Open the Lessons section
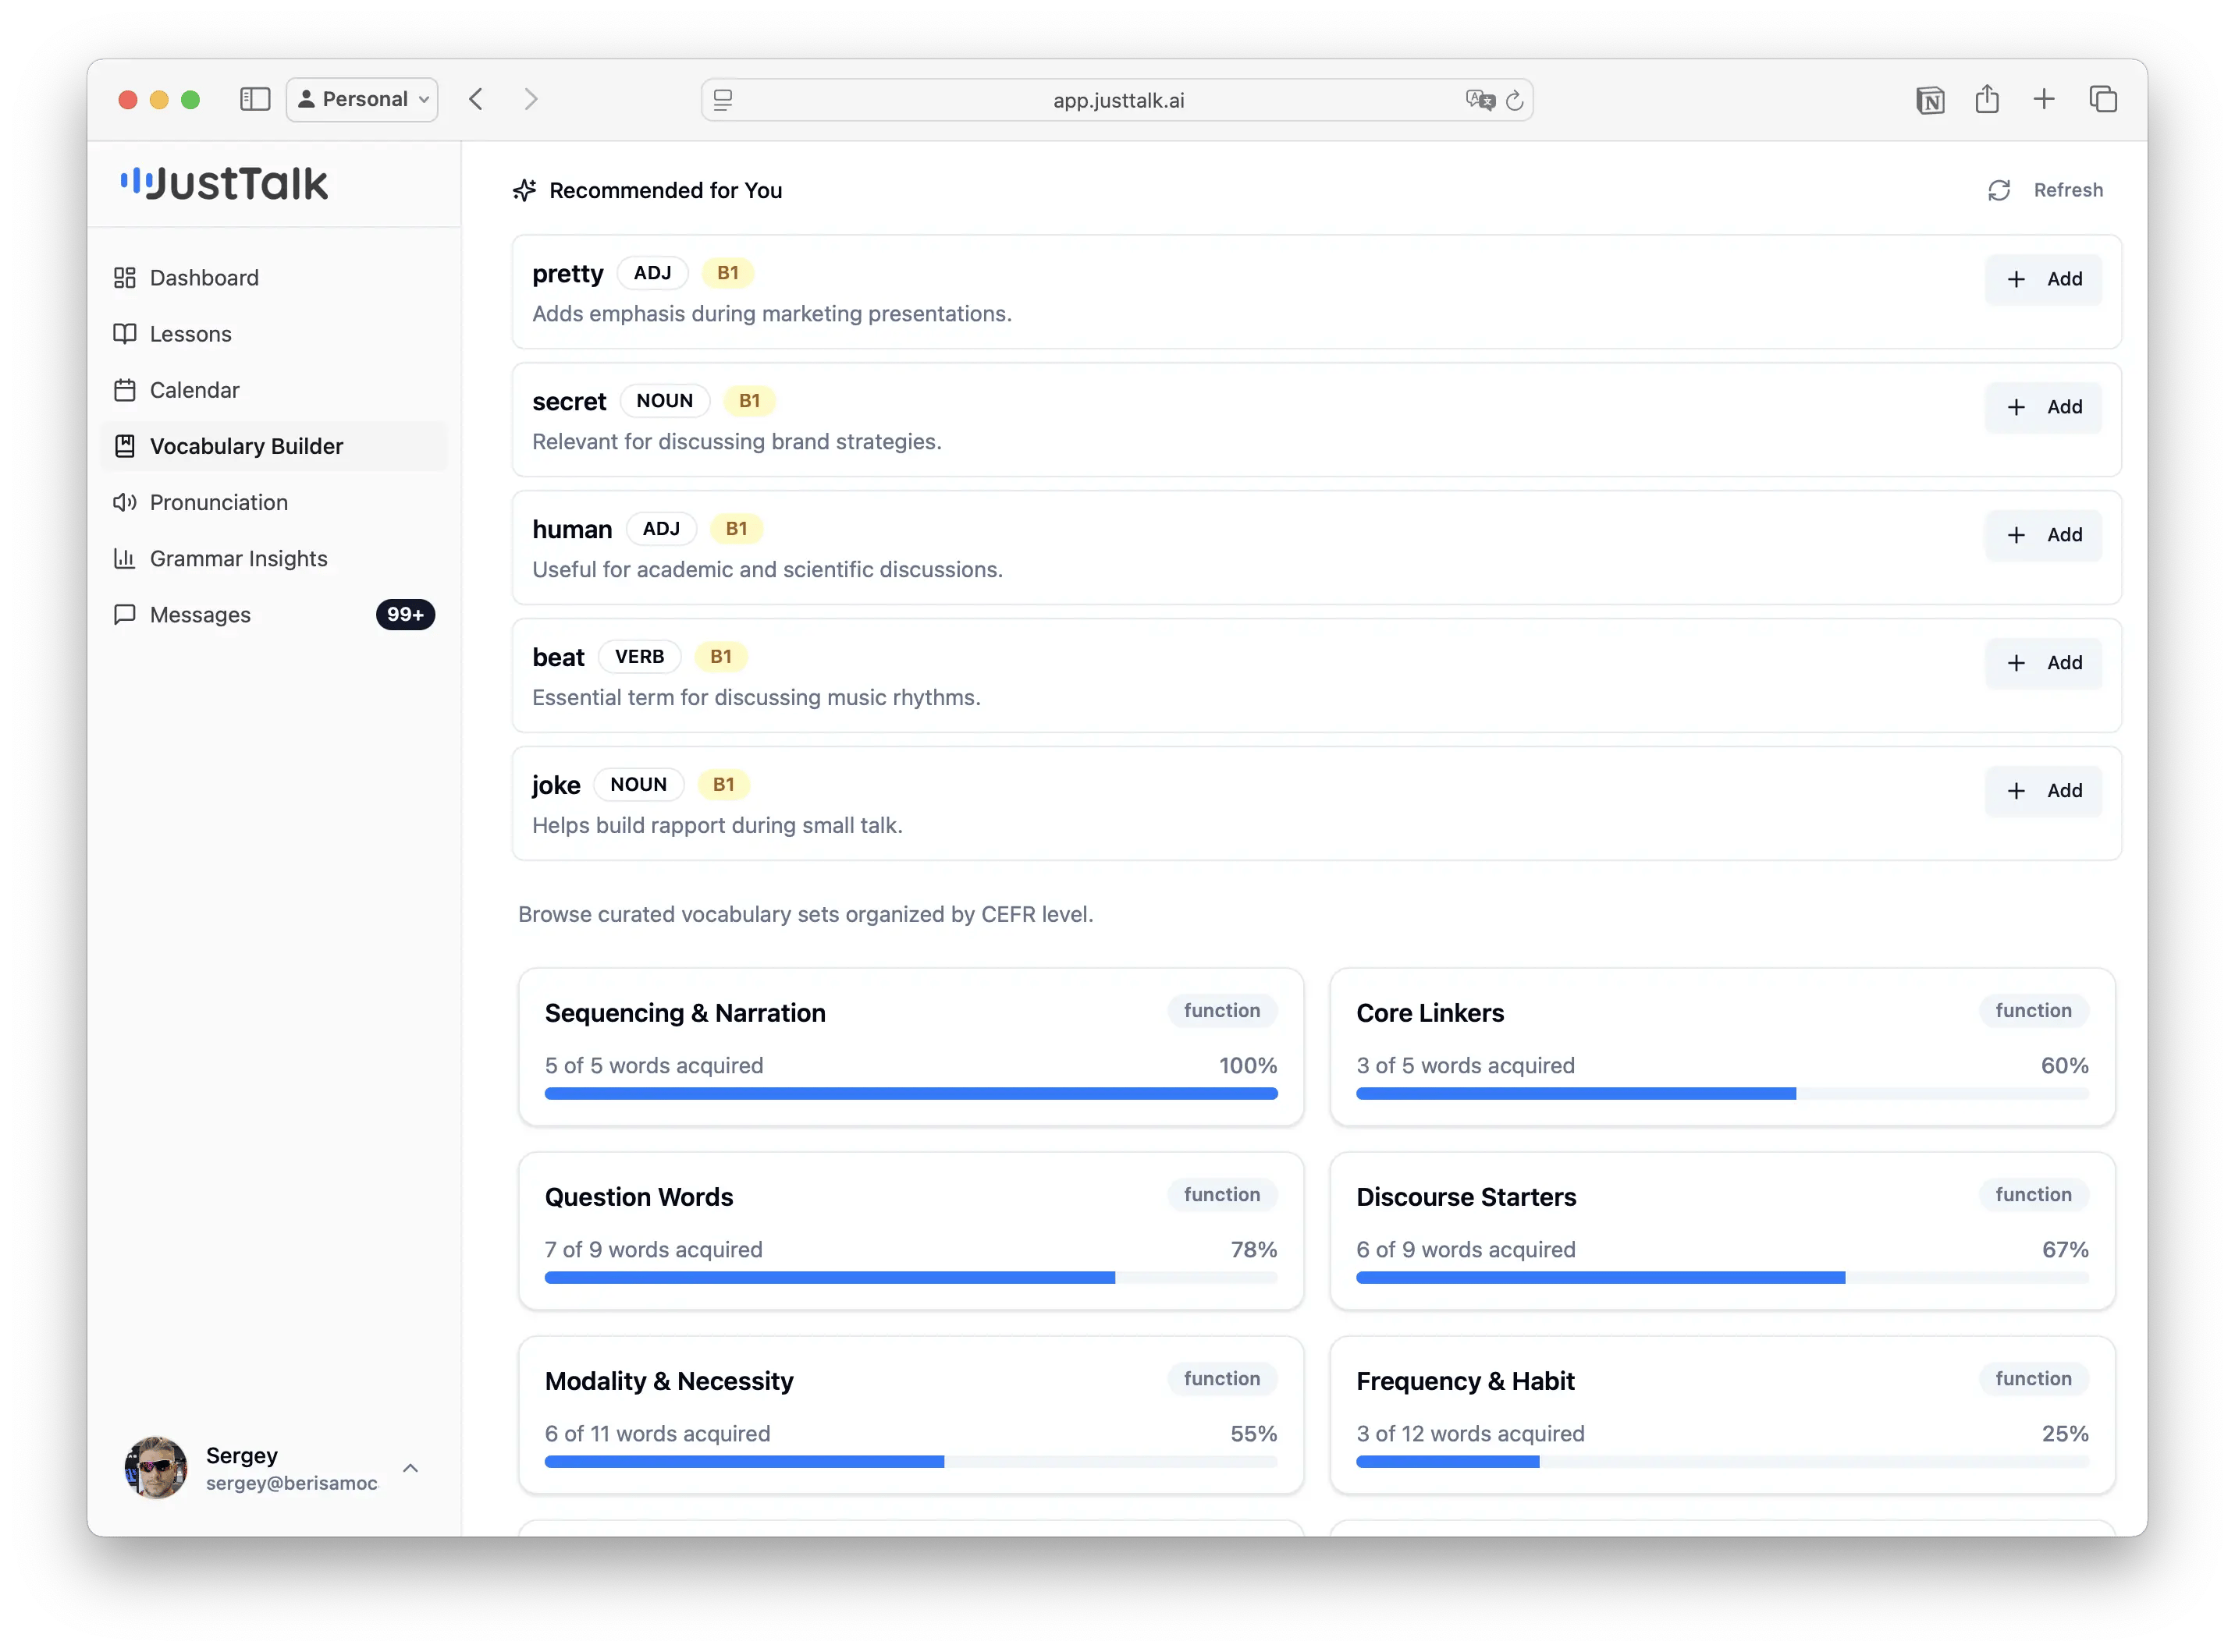Viewport: 2235px width, 1652px height. pyautogui.click(x=274, y=333)
